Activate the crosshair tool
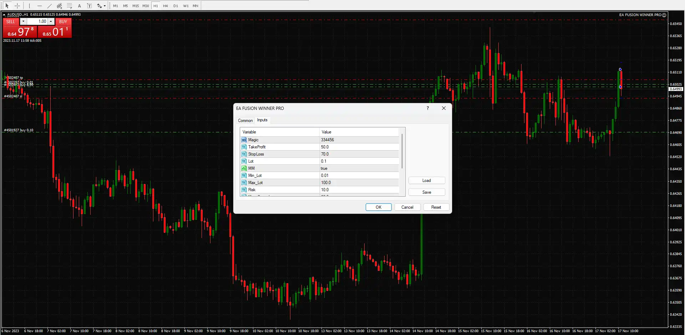 coord(17,6)
